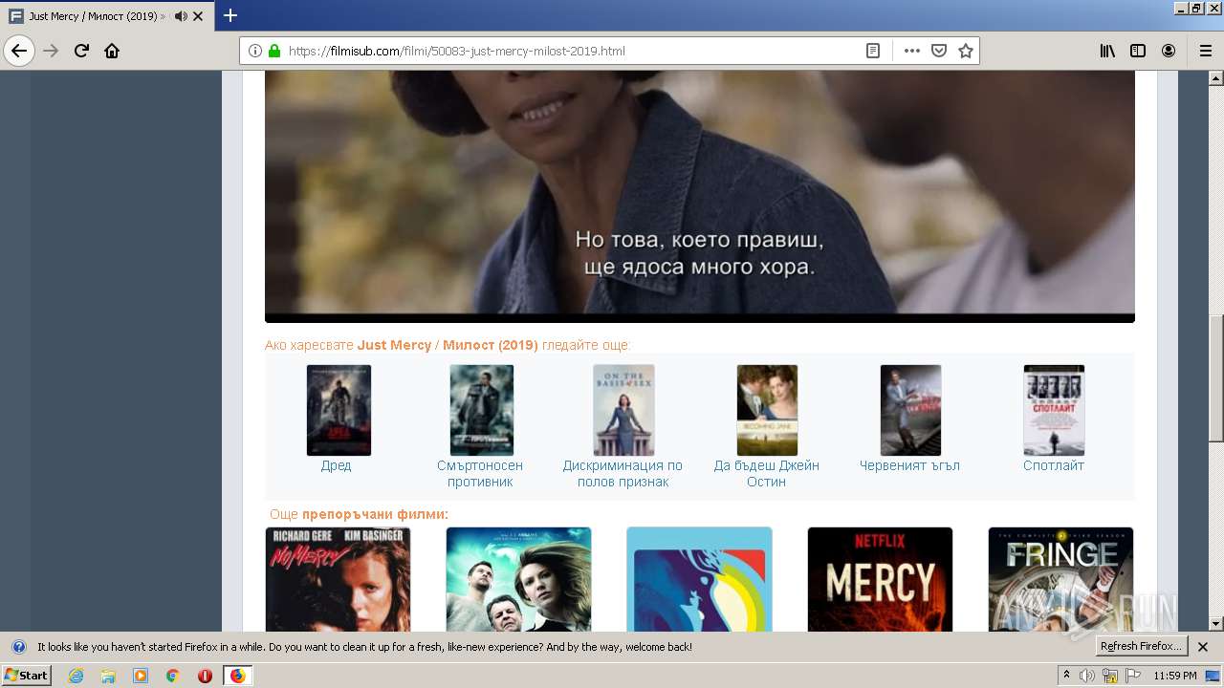Open Windows Media Player from taskbar
The width and height of the screenshot is (1224, 688).
click(141, 676)
